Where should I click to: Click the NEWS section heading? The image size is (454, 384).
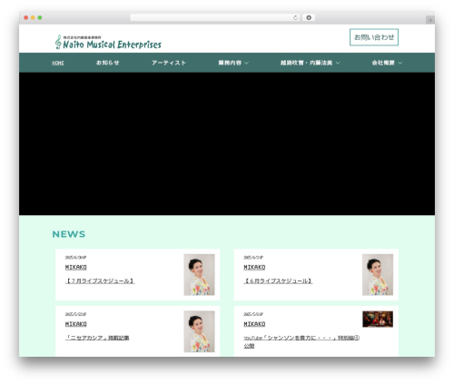[69, 234]
